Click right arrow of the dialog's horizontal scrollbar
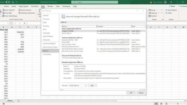The width and height of the screenshot is (187, 105). pos(144,90)
